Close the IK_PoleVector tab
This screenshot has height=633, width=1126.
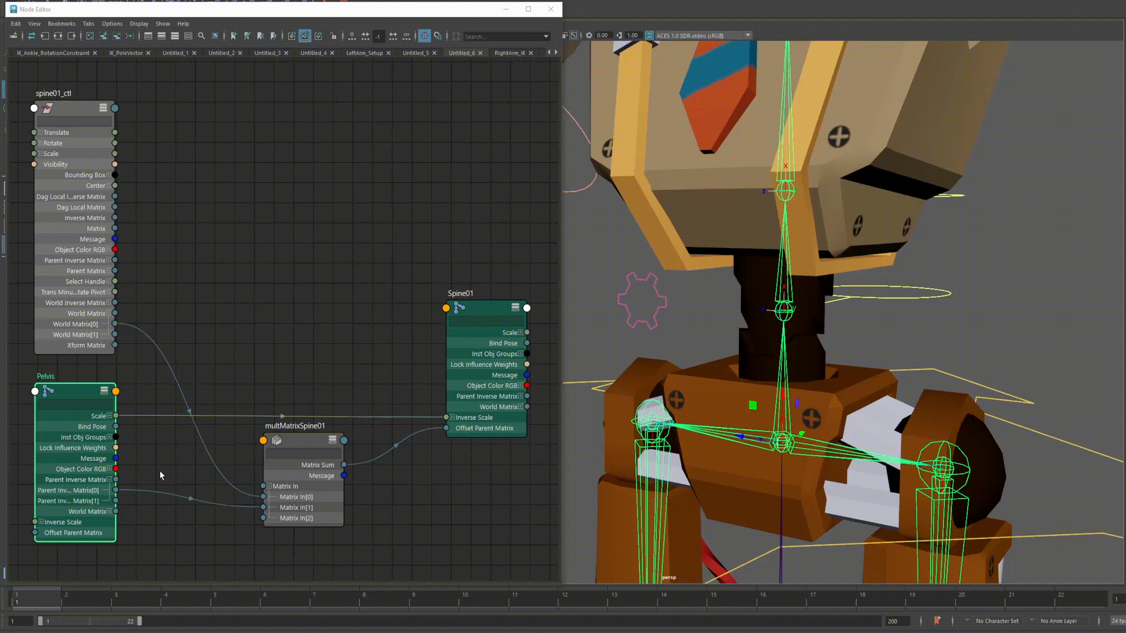tap(148, 53)
